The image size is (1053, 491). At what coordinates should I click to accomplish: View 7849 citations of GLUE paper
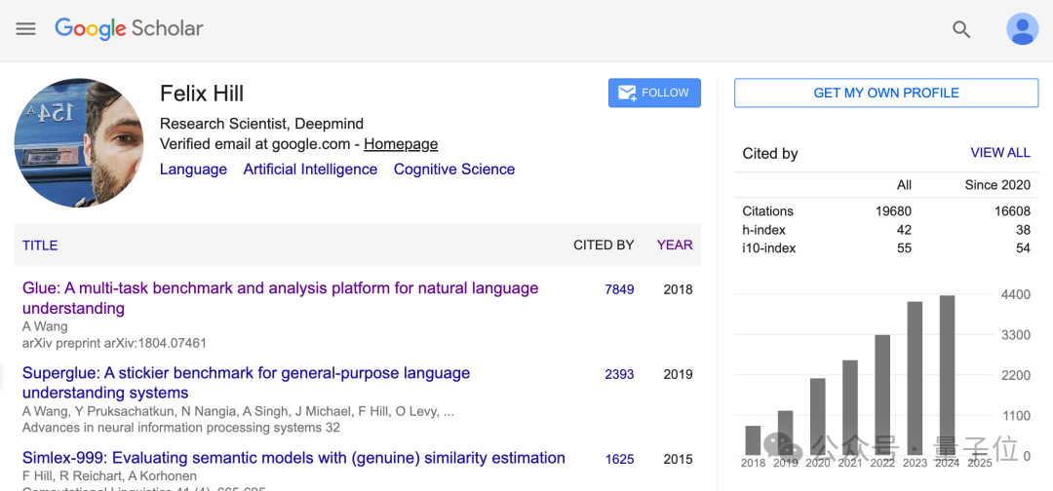coord(619,289)
